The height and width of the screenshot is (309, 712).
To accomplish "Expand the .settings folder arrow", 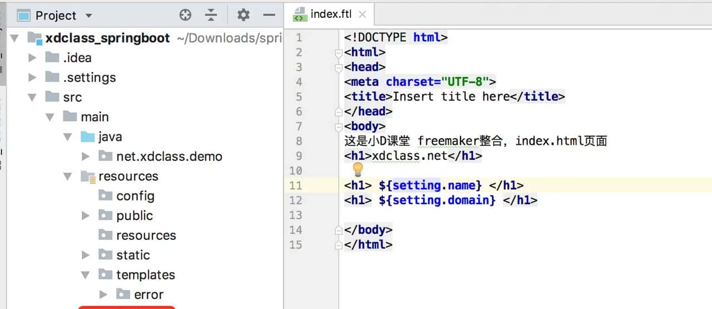I will pyautogui.click(x=32, y=77).
